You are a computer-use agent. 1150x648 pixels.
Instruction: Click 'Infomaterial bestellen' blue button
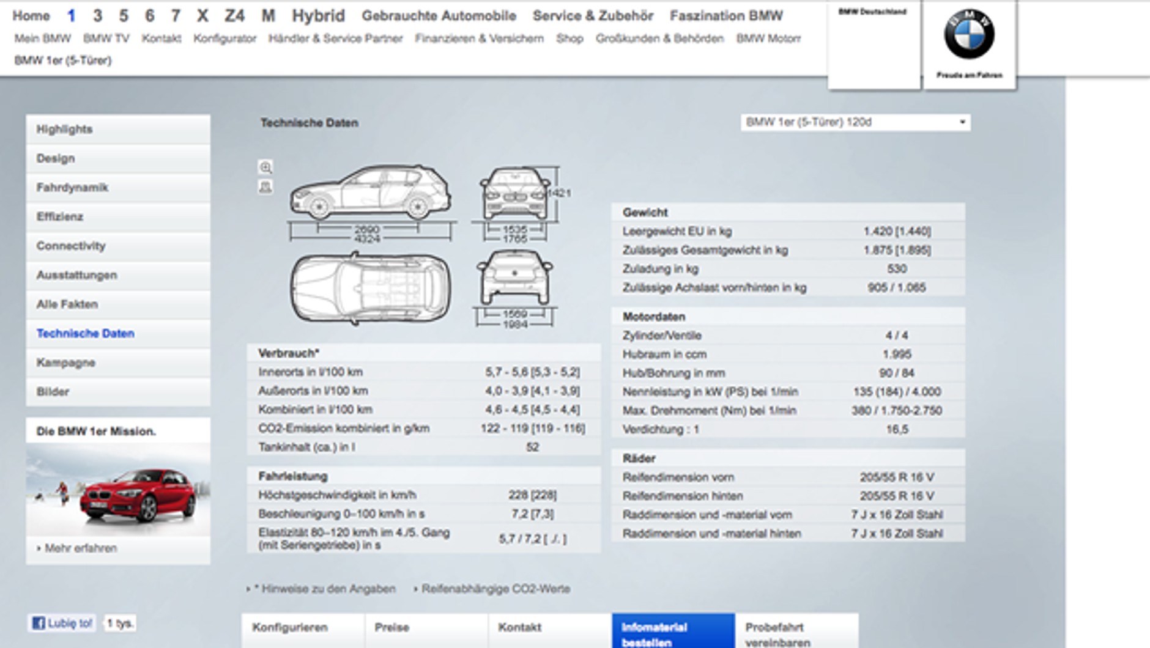click(x=673, y=633)
